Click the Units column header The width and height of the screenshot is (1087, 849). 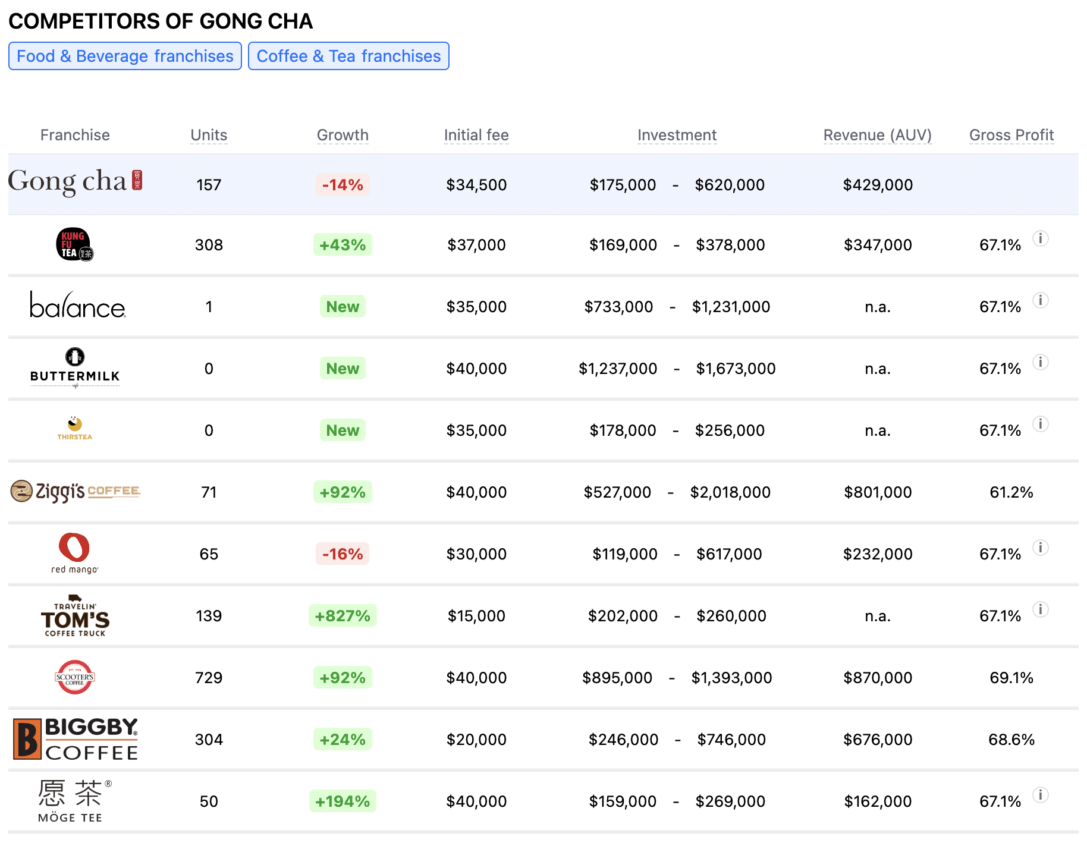(209, 135)
